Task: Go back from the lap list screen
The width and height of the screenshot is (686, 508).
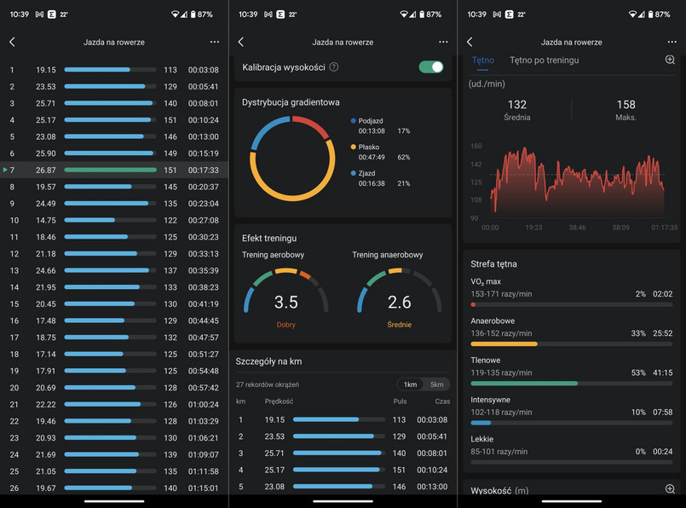Action: (x=12, y=42)
